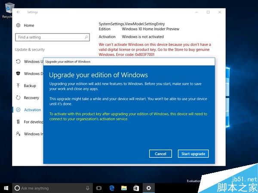This screenshot has height=193, width=258.
Task: Click the Ask me anything search box
Action: (x=52, y=188)
